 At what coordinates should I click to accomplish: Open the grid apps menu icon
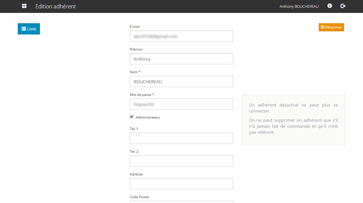24,6
